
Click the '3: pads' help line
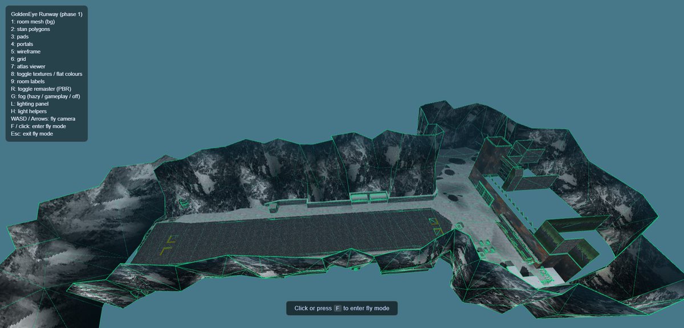(x=20, y=36)
